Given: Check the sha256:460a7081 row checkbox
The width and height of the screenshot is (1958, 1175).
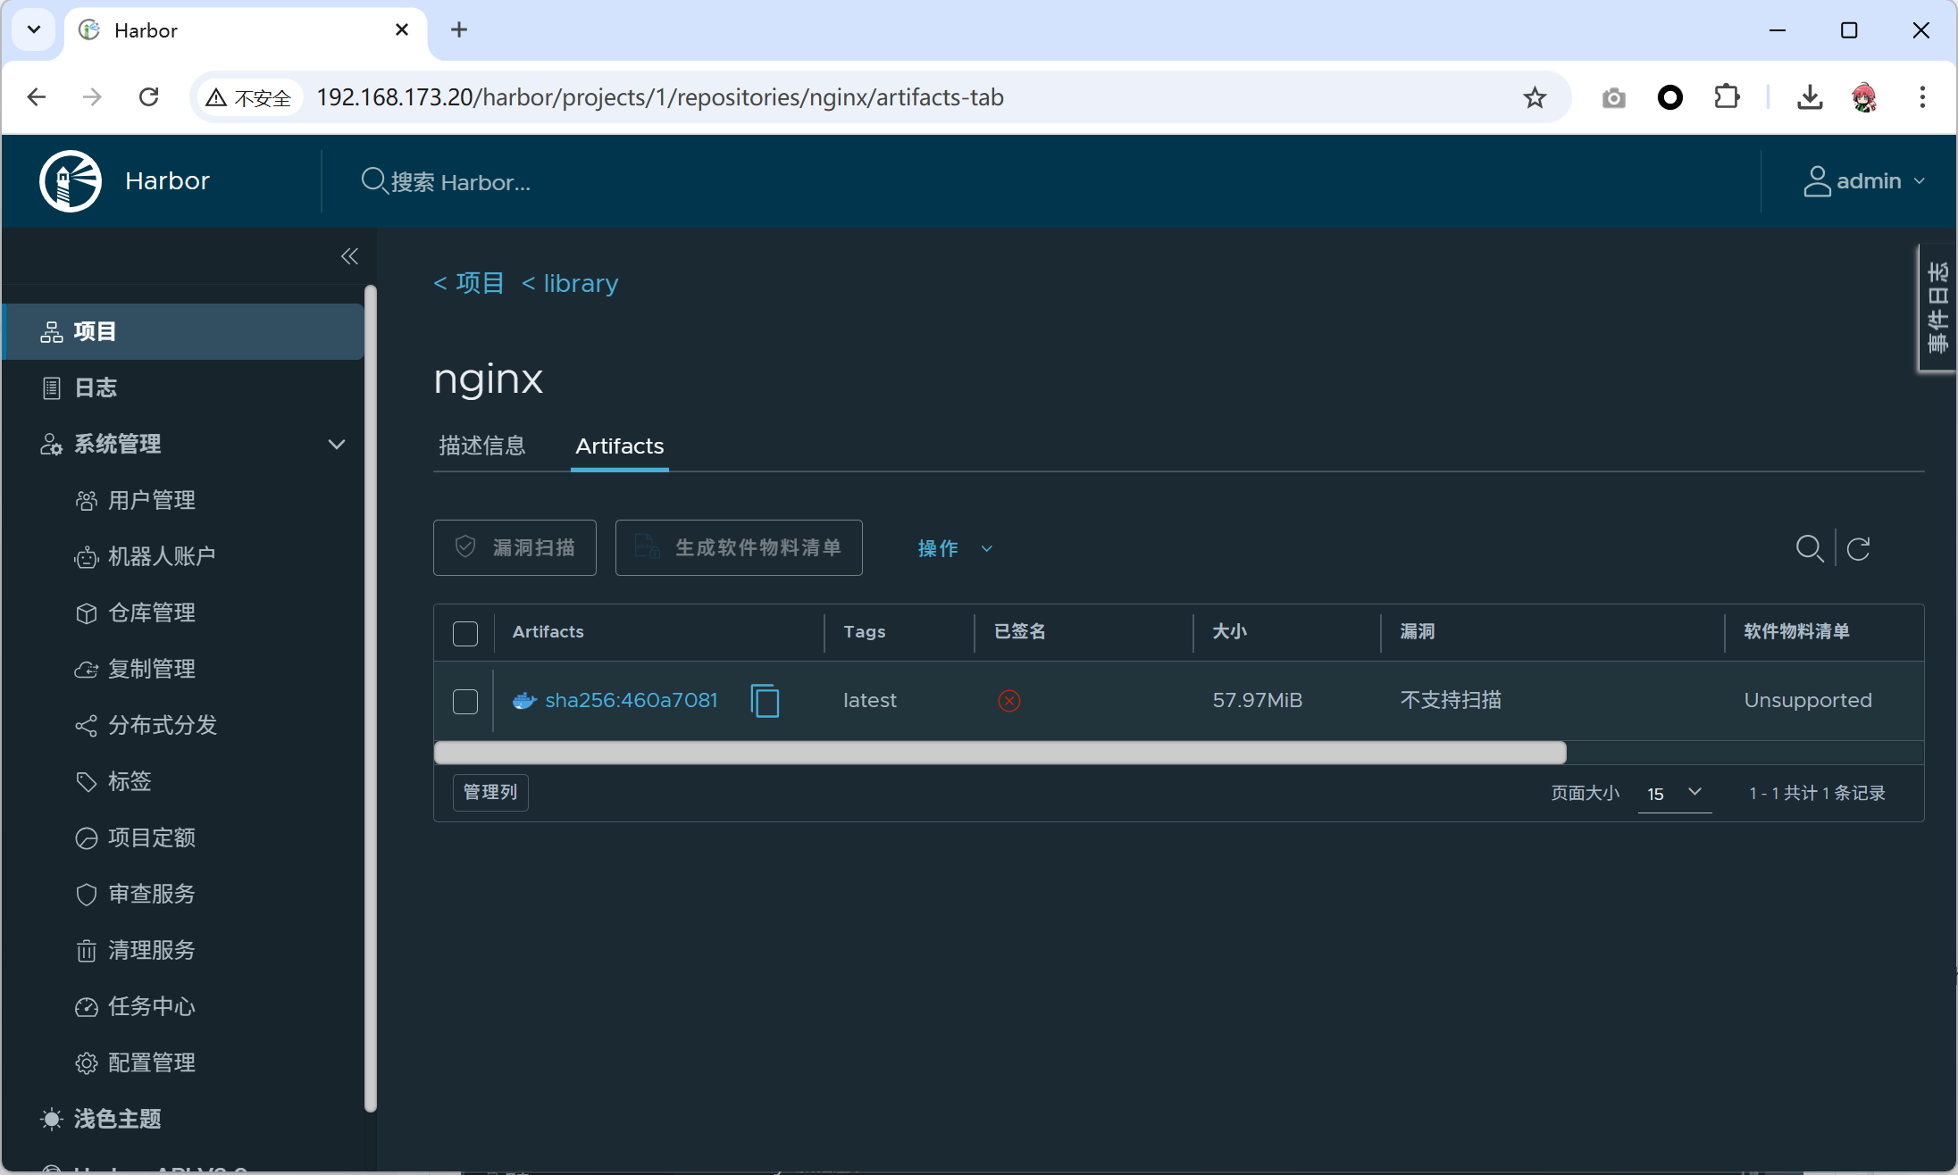Looking at the screenshot, I should coord(465,701).
